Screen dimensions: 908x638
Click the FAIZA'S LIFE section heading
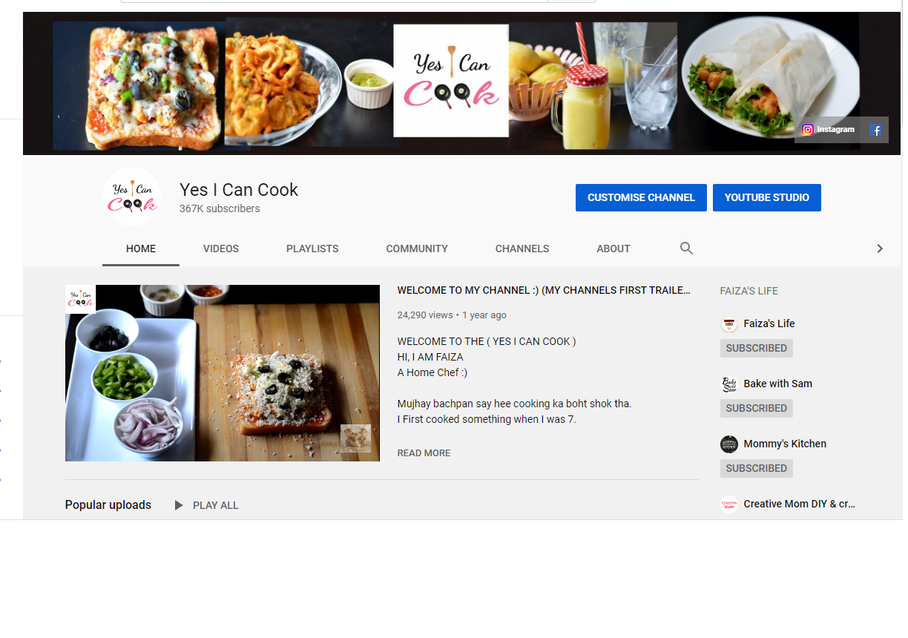[x=749, y=292]
